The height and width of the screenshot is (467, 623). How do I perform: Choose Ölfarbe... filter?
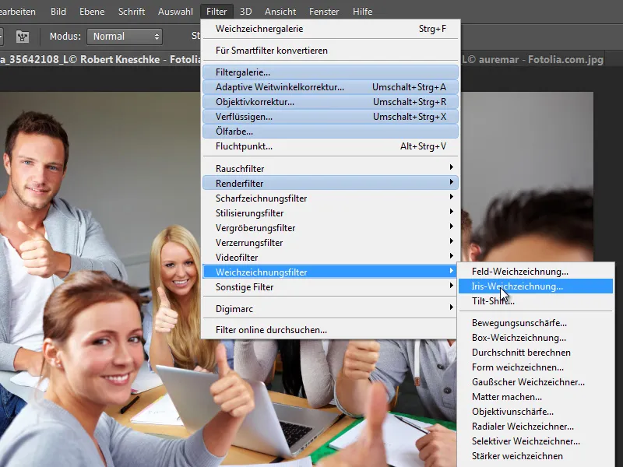click(330, 132)
